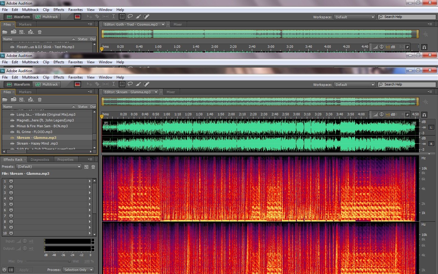Expand effect slot 4 arrow menu
438x274 pixels.
coord(90,198)
